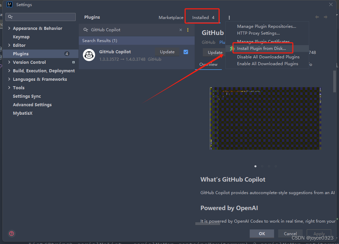Open the Overview tab of plugin details
339x244 pixels.
pyautogui.click(x=209, y=64)
